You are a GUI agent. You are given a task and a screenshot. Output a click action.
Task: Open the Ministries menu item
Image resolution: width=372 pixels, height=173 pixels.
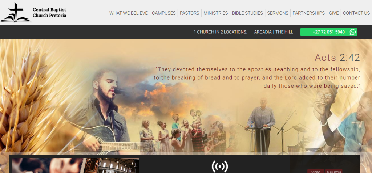pos(216,13)
